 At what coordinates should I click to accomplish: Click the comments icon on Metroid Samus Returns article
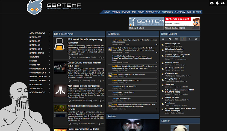99,124
